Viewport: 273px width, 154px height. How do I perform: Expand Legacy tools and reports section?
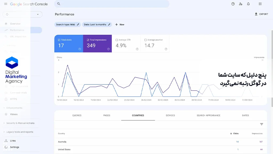pyautogui.click(x=19, y=132)
